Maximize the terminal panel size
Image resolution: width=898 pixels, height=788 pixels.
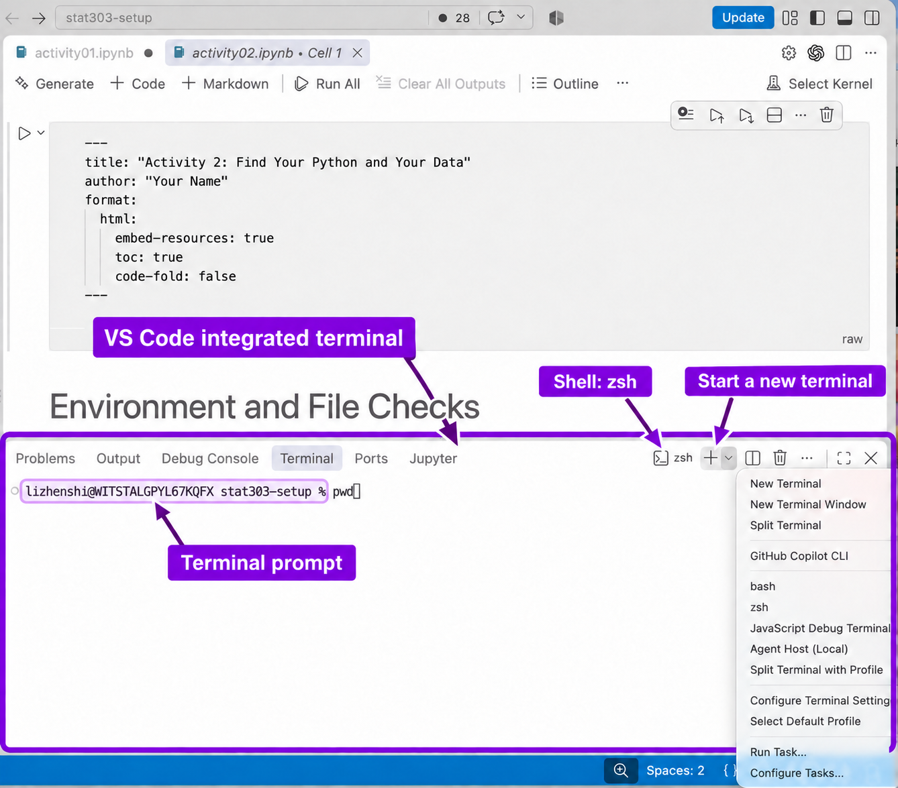coord(844,458)
